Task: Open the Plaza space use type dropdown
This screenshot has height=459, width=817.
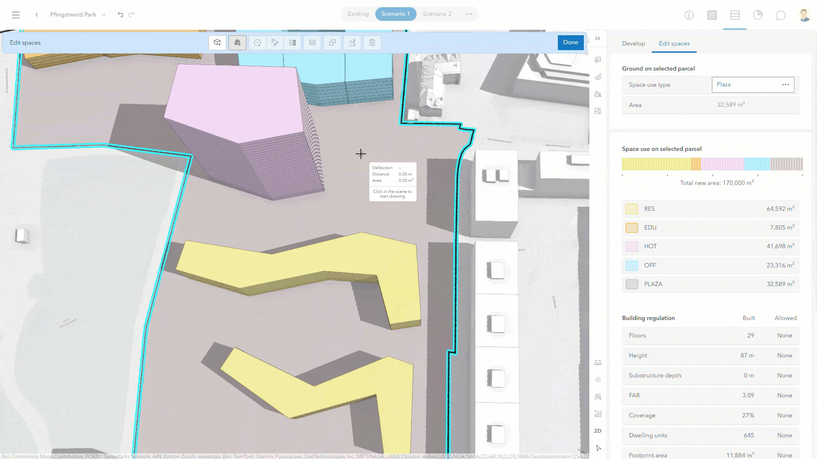Action: [x=752, y=85]
